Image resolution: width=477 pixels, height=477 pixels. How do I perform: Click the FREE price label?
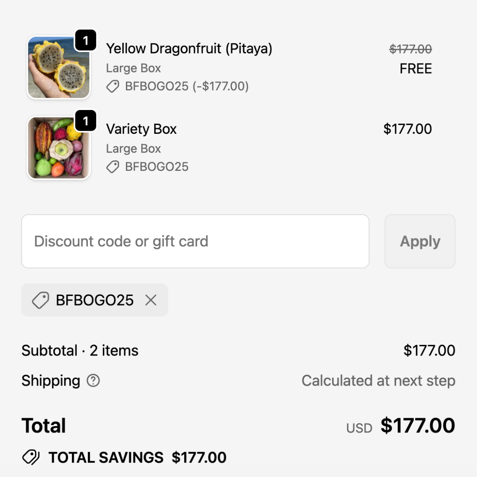[x=416, y=69]
